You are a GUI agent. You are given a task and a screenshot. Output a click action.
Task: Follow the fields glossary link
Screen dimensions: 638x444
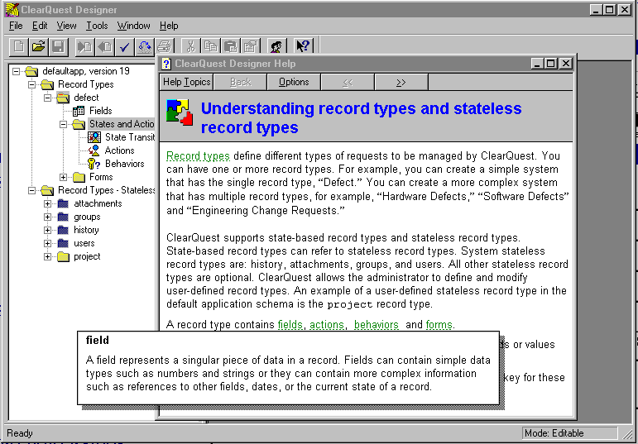290,325
